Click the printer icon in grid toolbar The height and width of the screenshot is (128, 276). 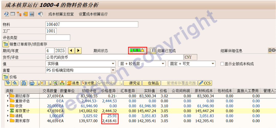pyautogui.click(x=32, y=83)
